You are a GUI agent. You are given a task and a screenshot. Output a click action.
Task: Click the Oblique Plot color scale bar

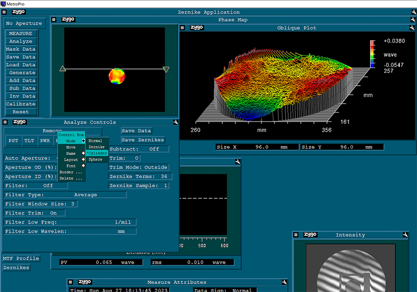[x=373, y=53]
